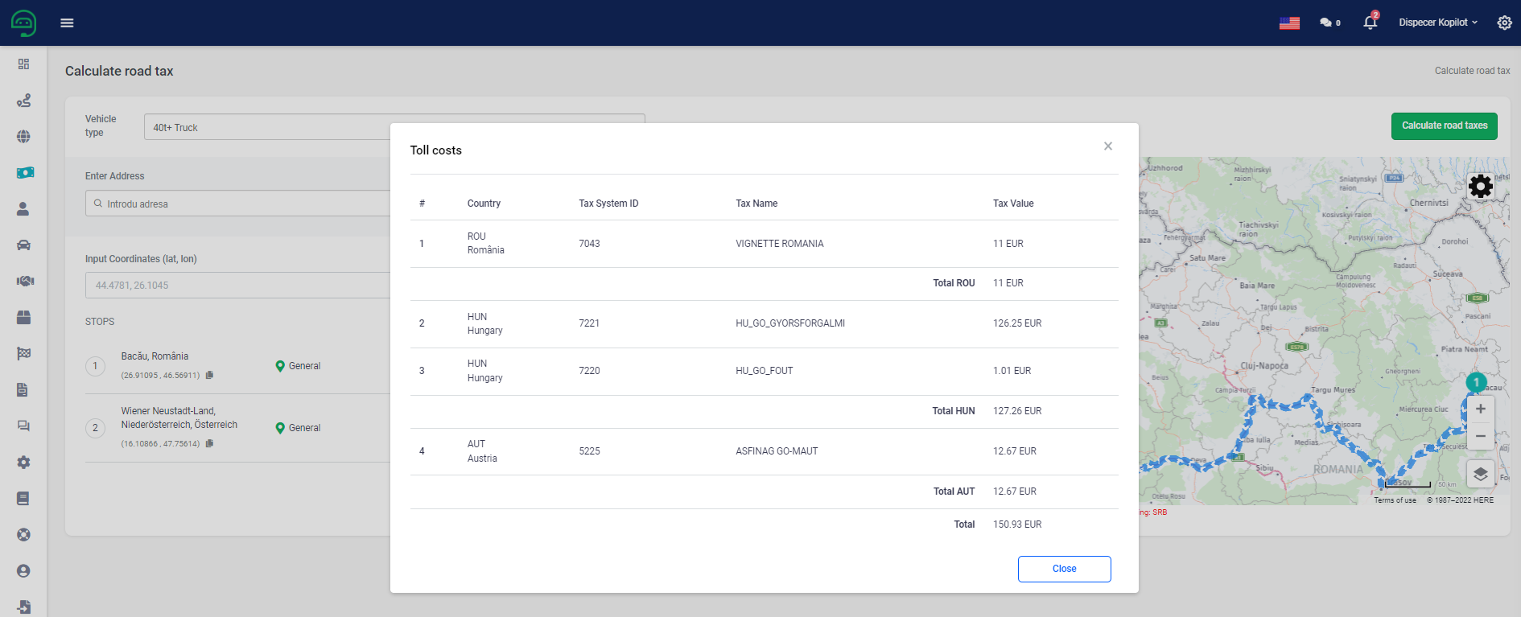
Task: Click the Close button in Toll costs
Action: (1064, 569)
